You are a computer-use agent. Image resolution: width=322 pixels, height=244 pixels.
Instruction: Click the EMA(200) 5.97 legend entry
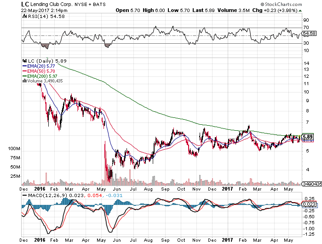(40, 76)
